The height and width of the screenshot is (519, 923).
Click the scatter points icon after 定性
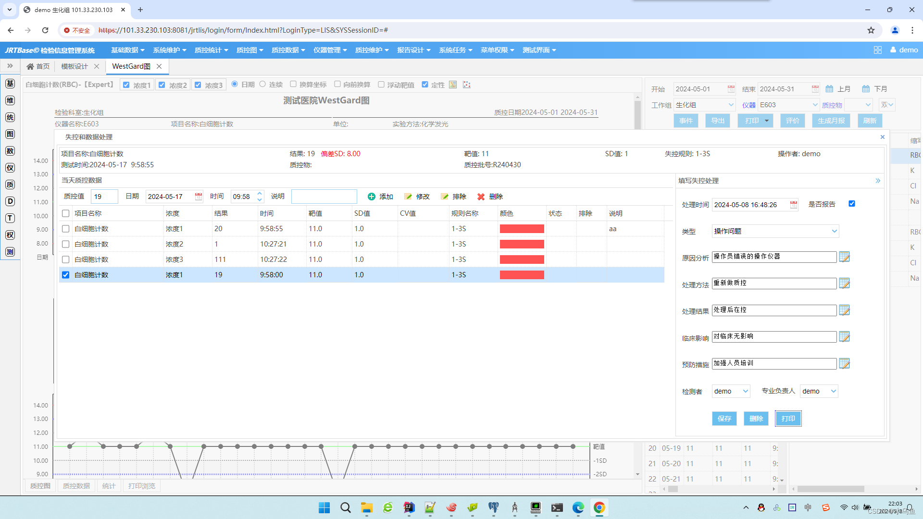point(466,85)
